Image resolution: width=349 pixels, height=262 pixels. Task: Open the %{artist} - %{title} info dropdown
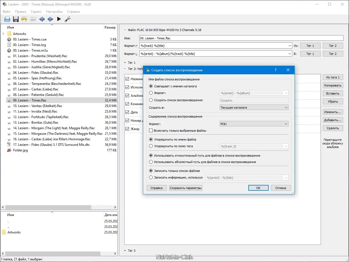click(x=247, y=177)
